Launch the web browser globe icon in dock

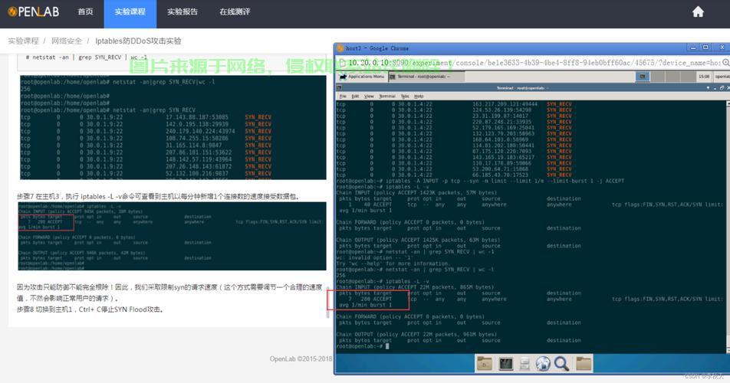tap(543, 364)
